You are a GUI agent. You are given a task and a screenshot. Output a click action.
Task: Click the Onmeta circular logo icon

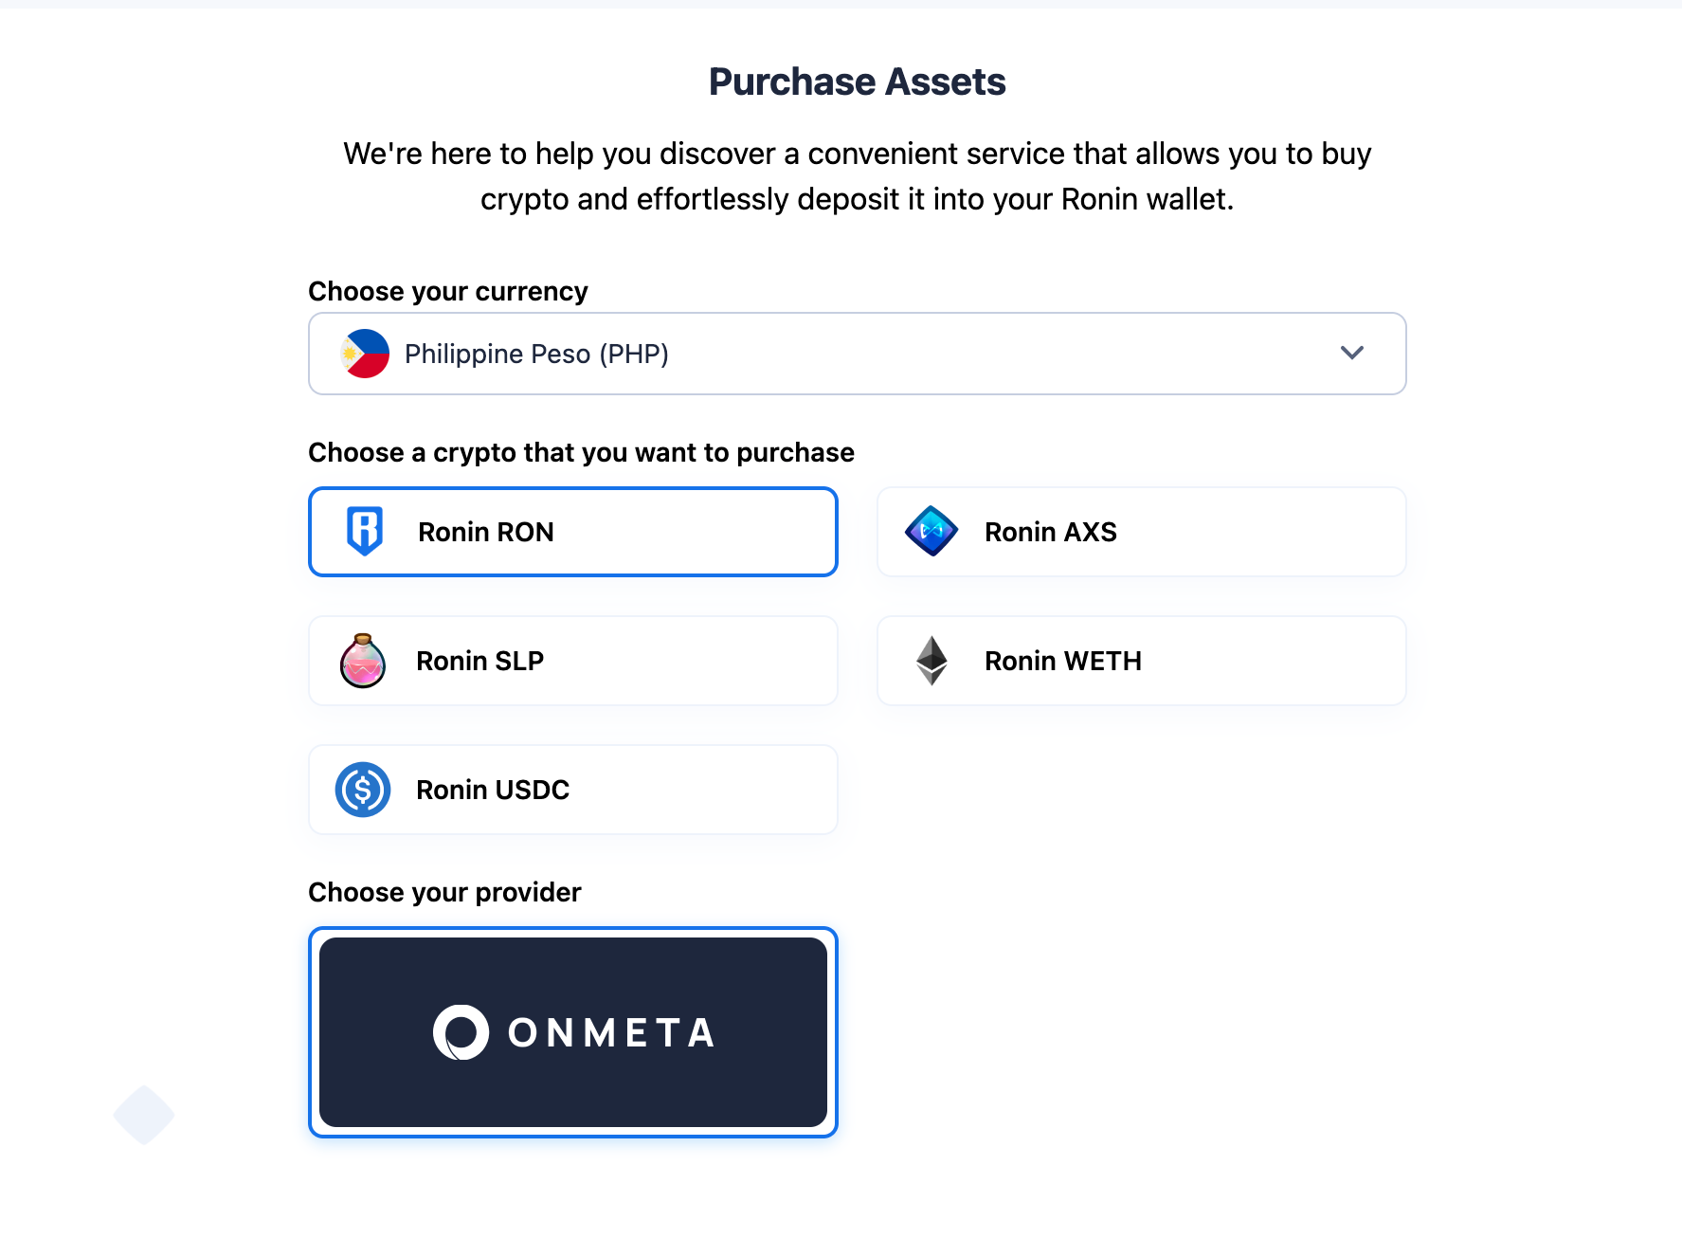(x=461, y=1031)
